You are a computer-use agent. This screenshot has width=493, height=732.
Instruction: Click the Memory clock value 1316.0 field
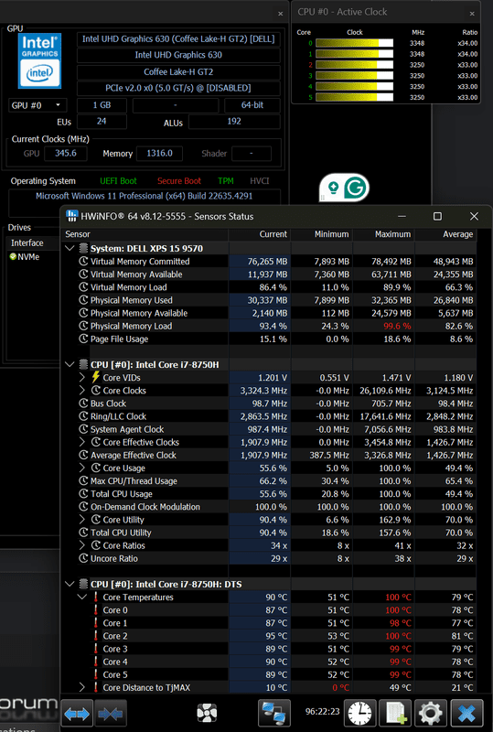[159, 154]
